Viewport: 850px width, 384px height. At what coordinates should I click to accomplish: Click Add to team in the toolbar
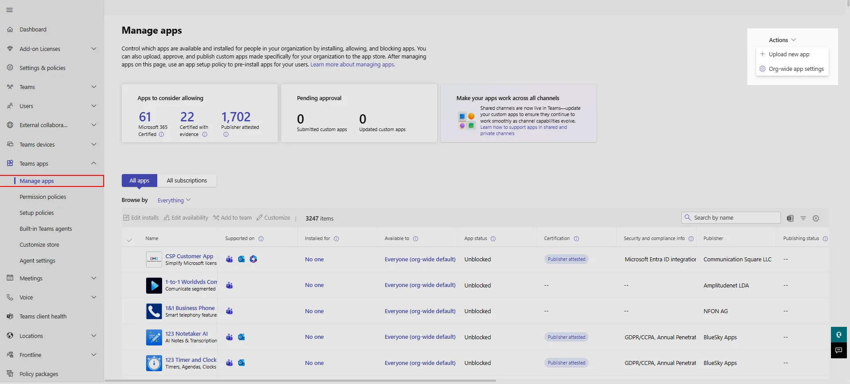[x=232, y=218]
